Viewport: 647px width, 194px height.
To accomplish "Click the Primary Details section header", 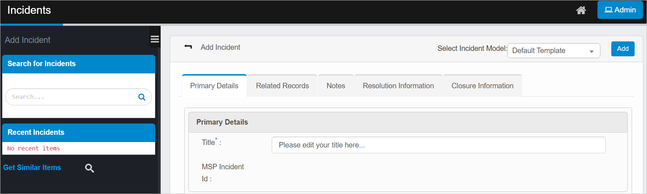I will click(408, 122).
